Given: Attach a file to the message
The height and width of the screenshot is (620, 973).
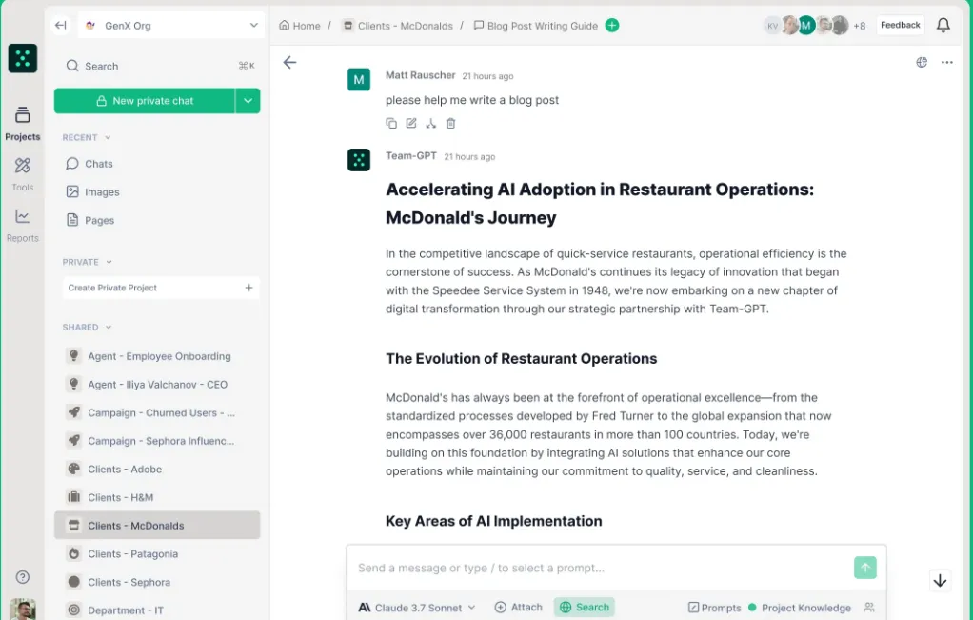Looking at the screenshot, I should tap(518, 607).
